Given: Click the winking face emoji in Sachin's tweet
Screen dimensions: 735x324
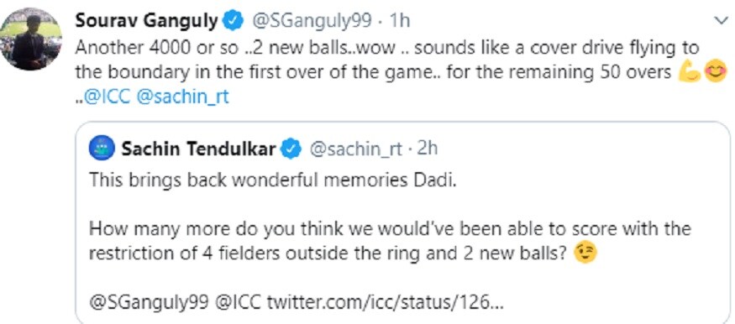Looking at the screenshot, I should (x=586, y=253).
